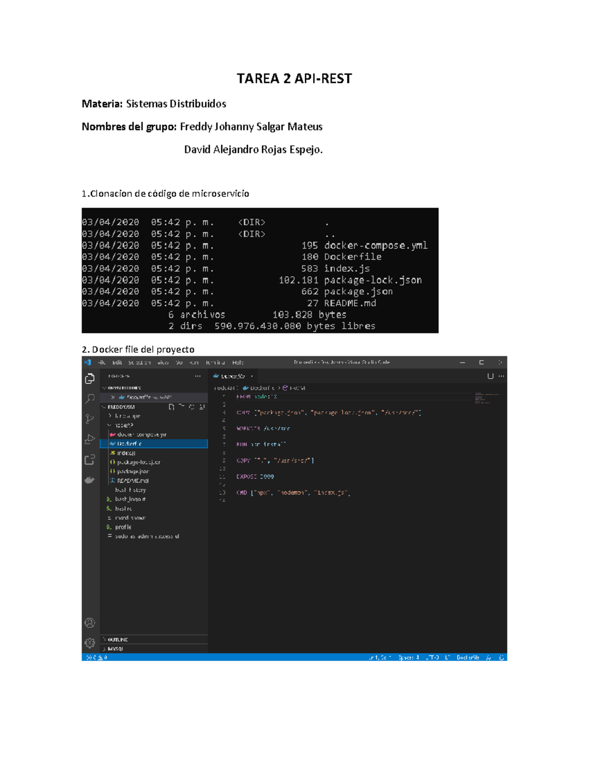Click the 'EXPOSE 3000' line in editor
This screenshot has width=589, height=762.
pyautogui.click(x=255, y=477)
